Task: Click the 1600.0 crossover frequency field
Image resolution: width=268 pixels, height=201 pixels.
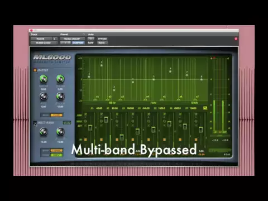Action: 161,108
